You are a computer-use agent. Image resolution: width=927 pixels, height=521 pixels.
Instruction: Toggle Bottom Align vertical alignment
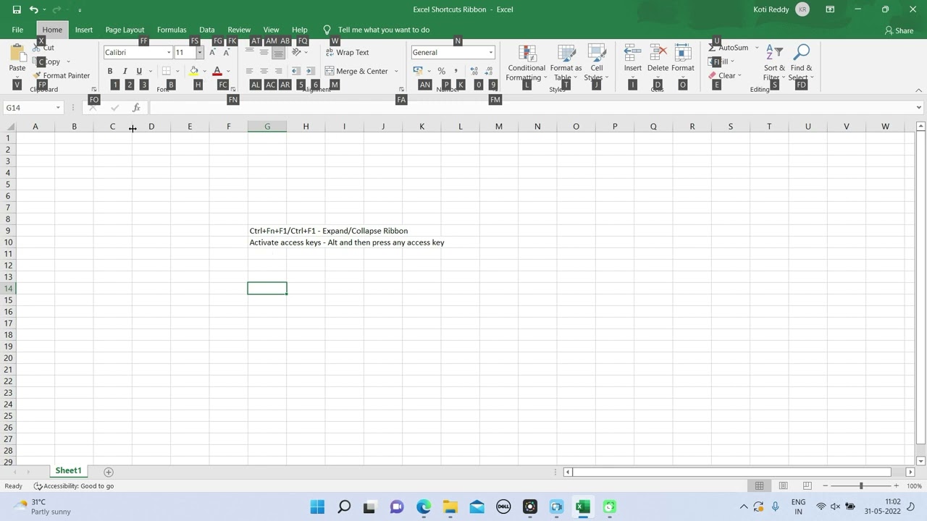pos(278,52)
